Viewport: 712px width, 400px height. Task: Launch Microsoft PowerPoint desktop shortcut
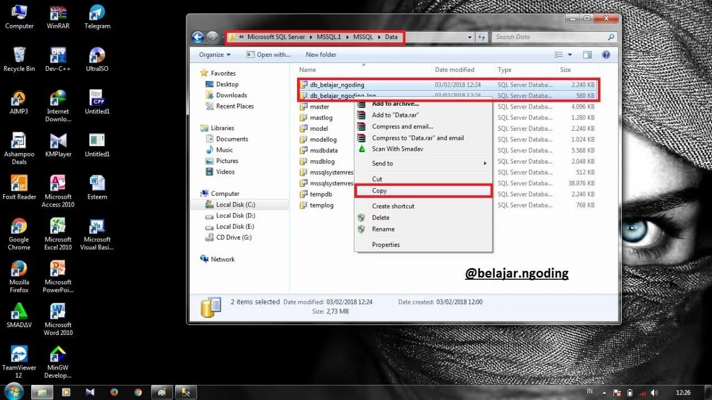[58, 277]
